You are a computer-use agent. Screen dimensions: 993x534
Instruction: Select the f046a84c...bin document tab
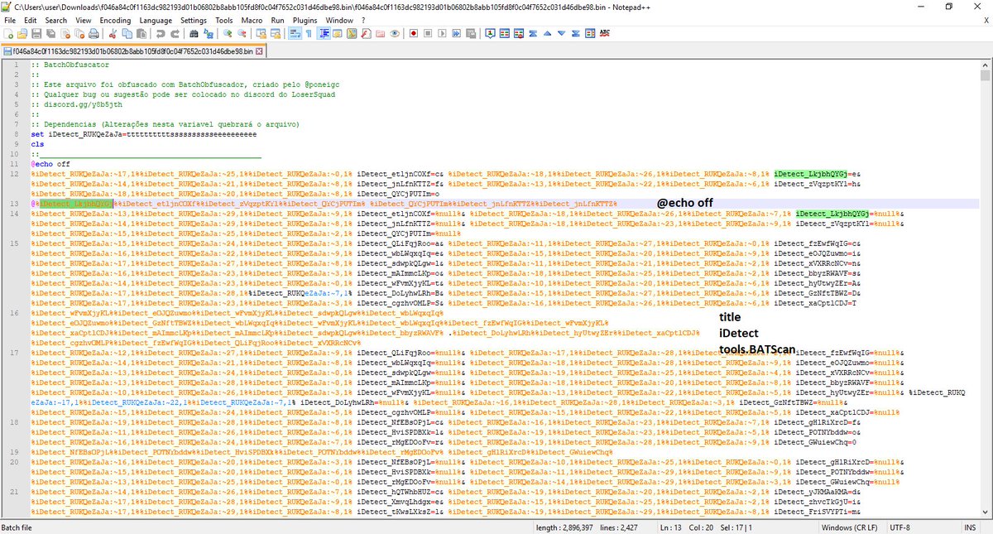[132, 51]
